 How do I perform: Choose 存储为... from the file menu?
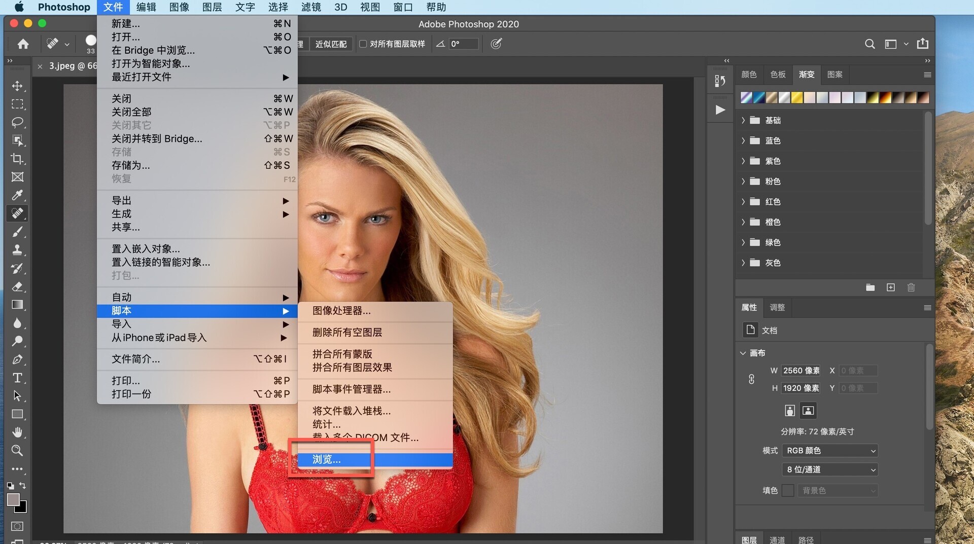(x=197, y=165)
